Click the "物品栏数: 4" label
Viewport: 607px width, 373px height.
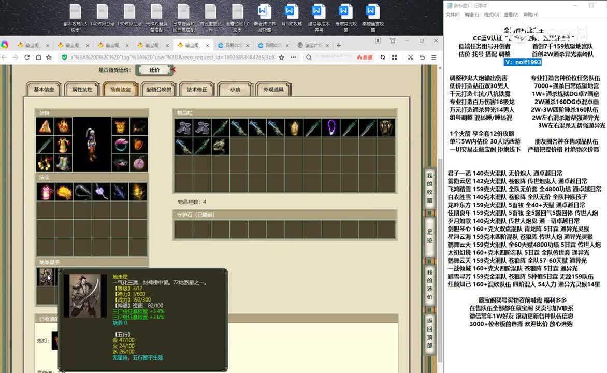click(x=192, y=202)
